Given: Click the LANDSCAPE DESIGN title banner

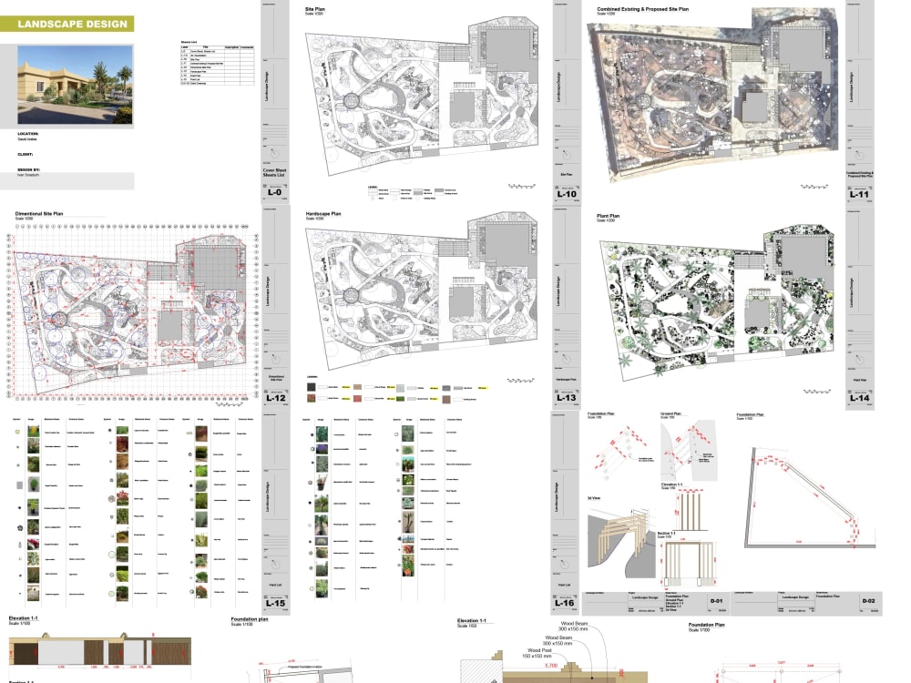Looking at the screenshot, I should coord(67,24).
